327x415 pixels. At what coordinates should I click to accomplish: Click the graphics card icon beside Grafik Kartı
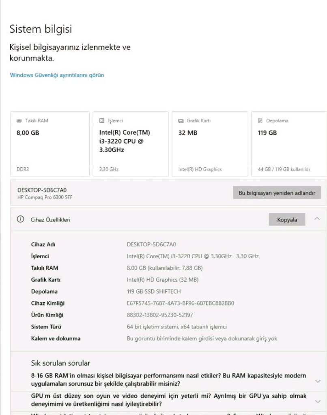pyautogui.click(x=181, y=121)
